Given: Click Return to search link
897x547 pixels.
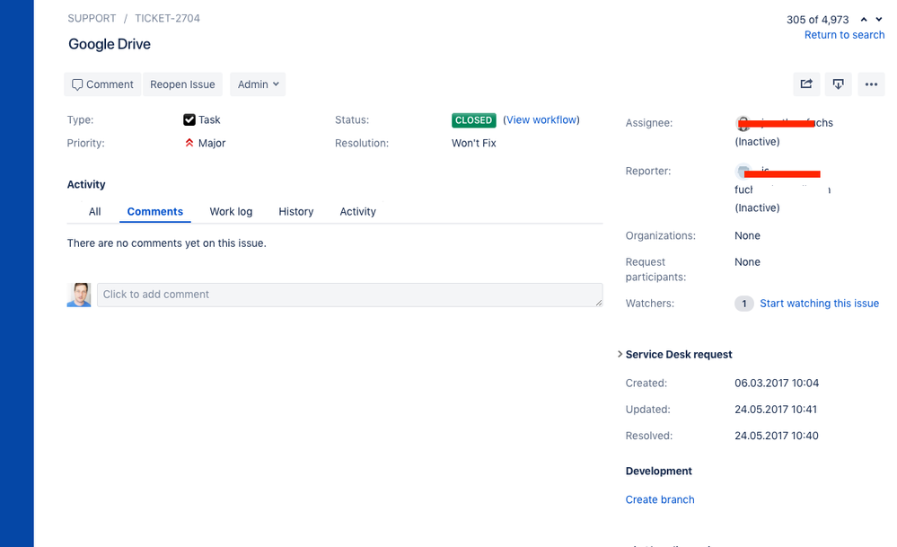Looking at the screenshot, I should tap(844, 35).
